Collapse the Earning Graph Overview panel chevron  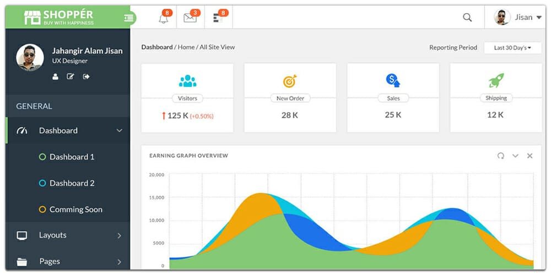click(x=515, y=156)
